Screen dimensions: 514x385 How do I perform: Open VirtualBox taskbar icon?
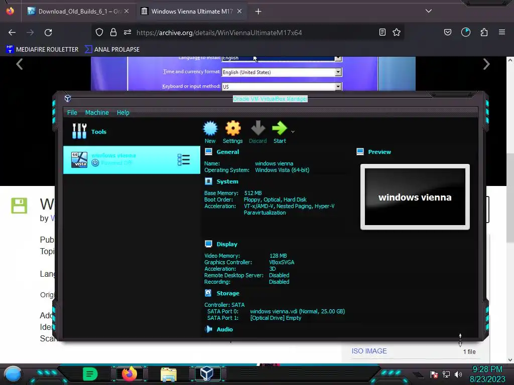(x=207, y=374)
